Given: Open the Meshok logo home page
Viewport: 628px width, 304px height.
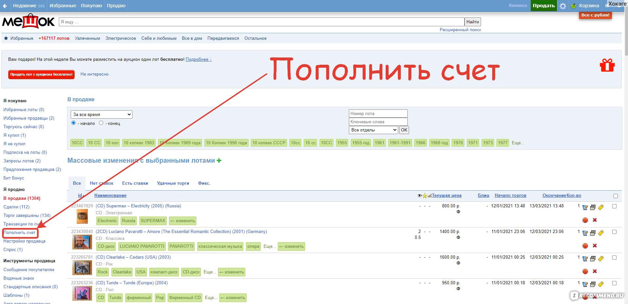Looking at the screenshot, I should click(29, 21).
